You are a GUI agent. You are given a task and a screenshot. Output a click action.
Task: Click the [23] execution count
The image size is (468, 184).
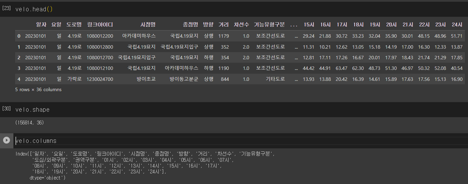(x=6, y=8)
